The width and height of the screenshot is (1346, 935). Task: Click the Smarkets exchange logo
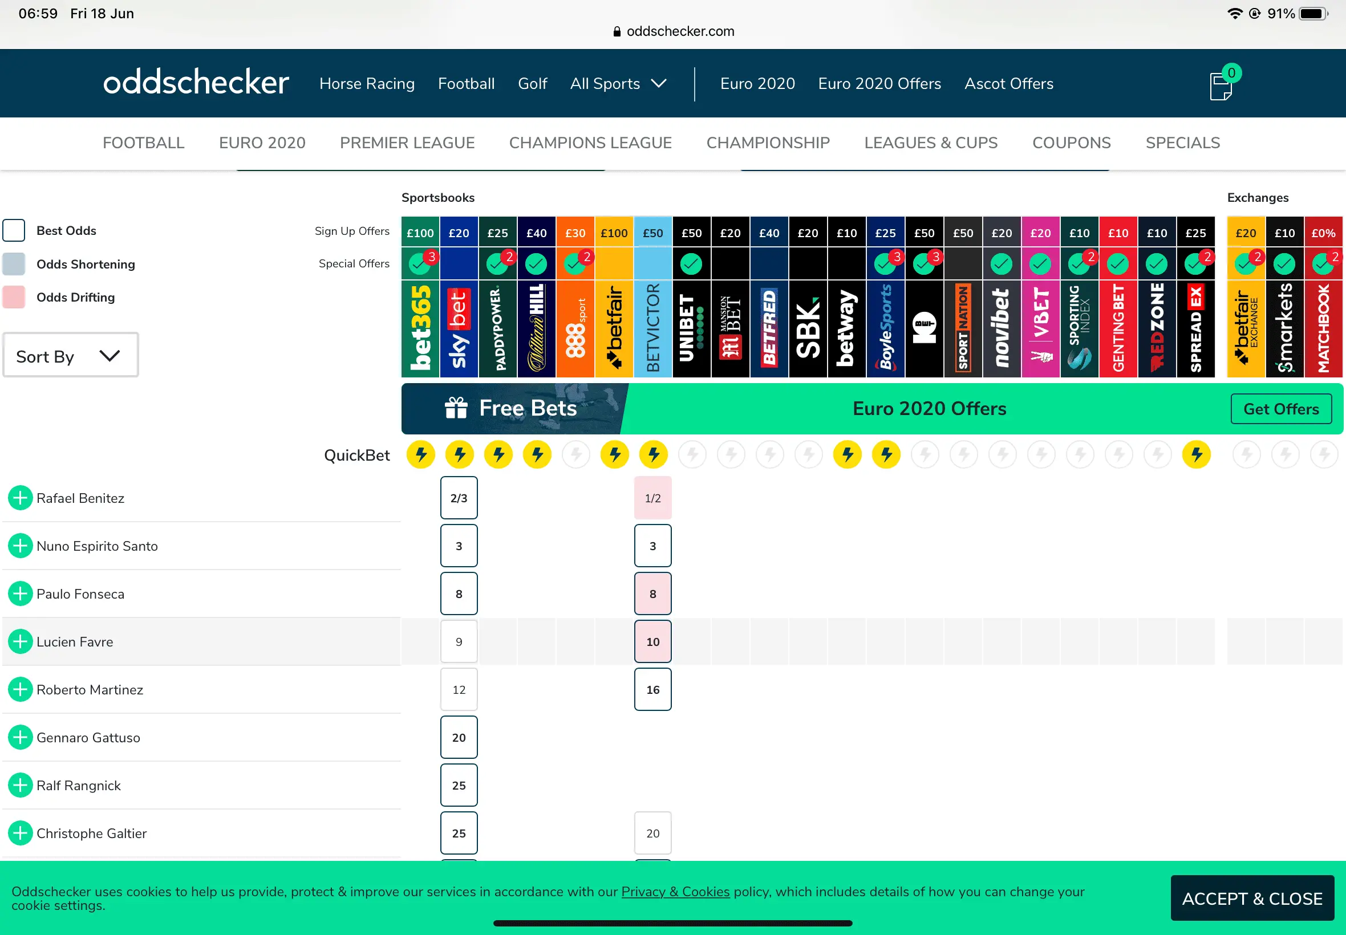point(1284,328)
